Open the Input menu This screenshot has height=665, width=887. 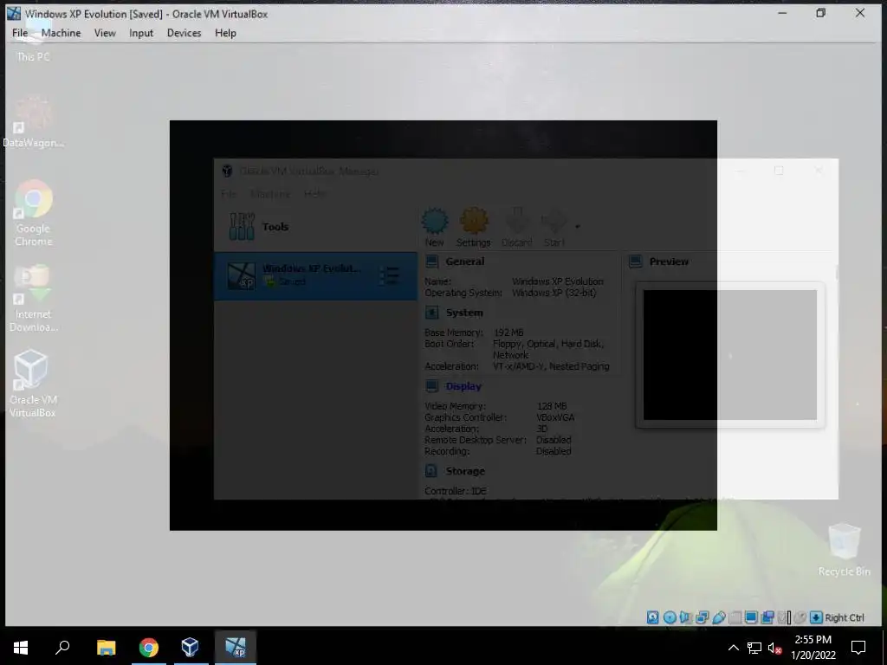tap(141, 33)
